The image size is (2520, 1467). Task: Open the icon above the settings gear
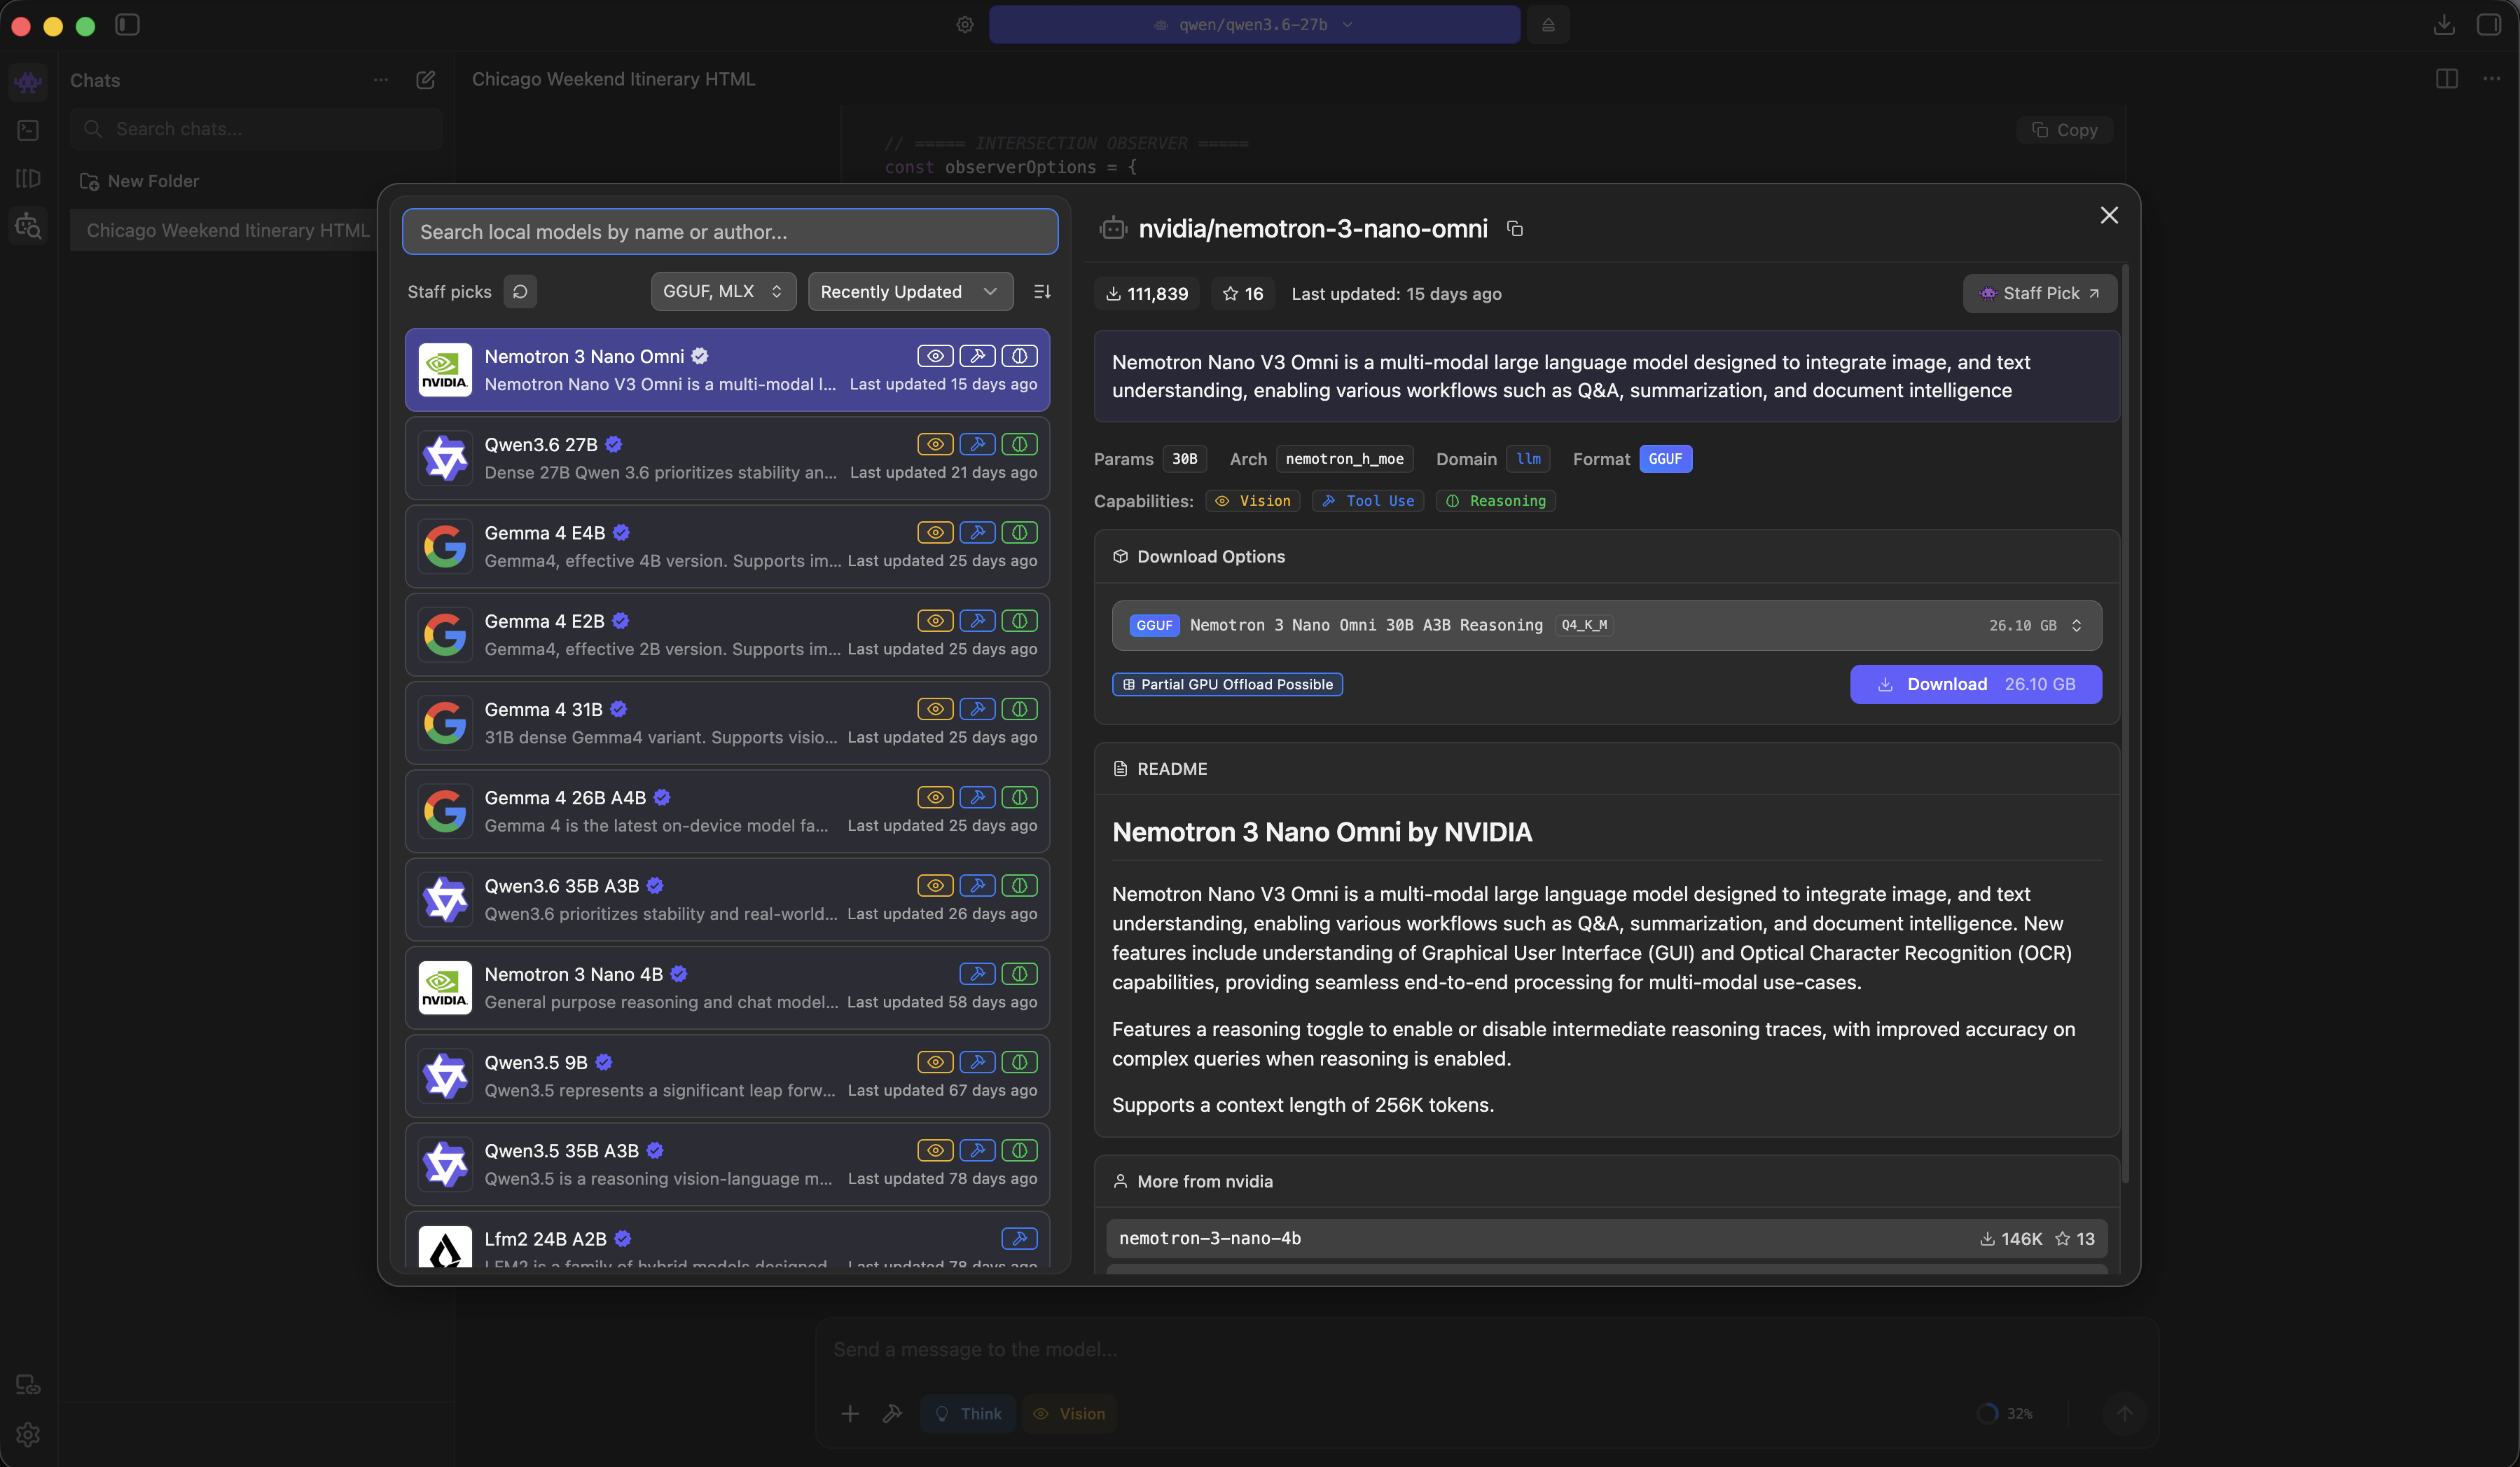click(x=28, y=1385)
